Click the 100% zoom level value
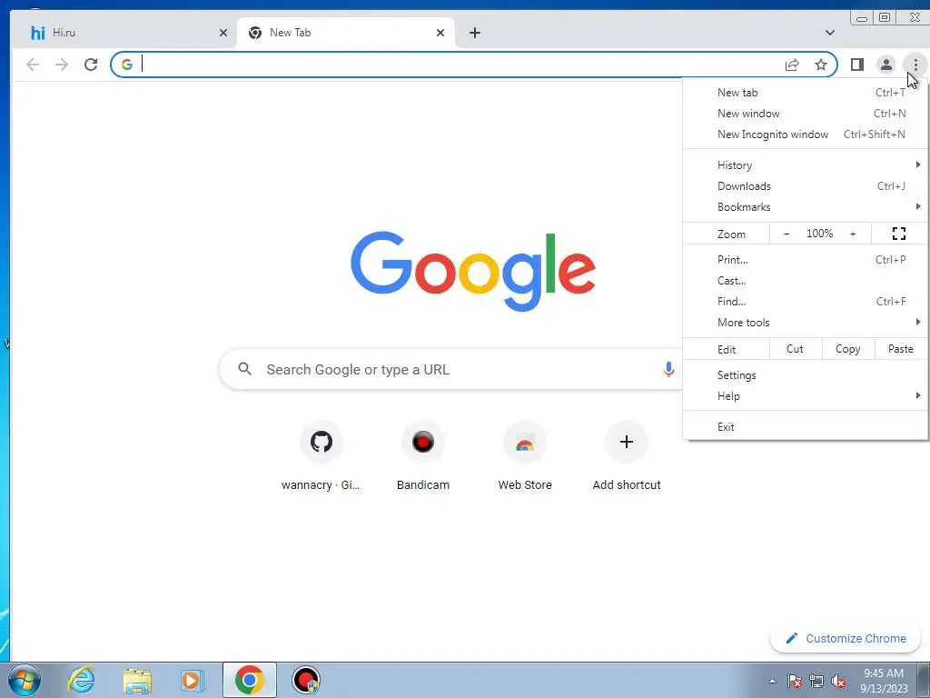Image resolution: width=930 pixels, height=698 pixels. tap(820, 234)
